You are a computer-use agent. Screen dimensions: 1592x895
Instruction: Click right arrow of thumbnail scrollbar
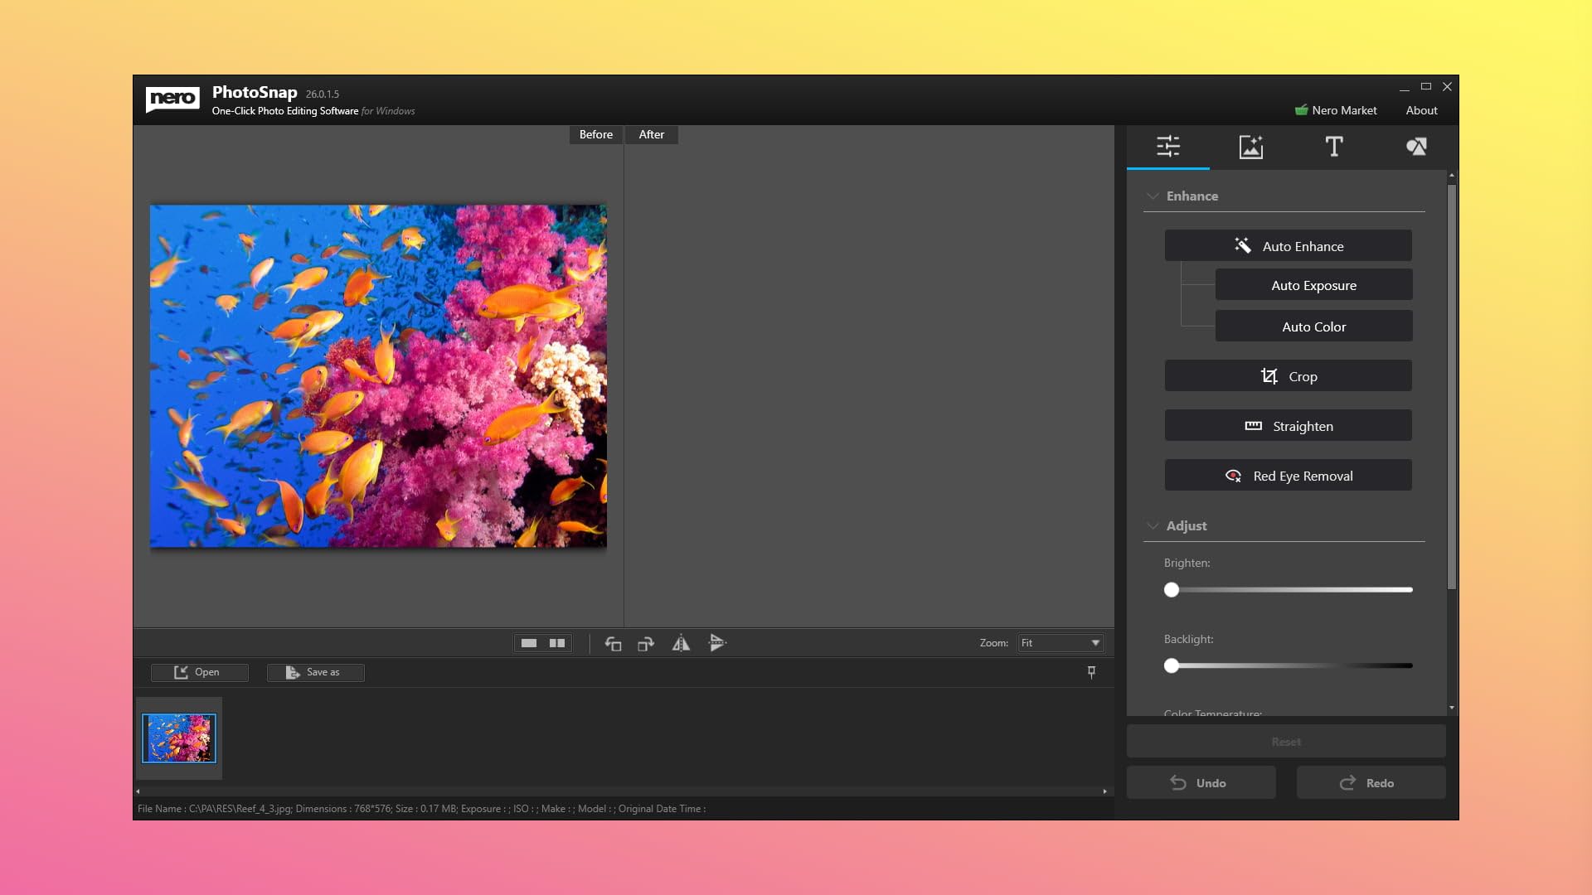click(1104, 791)
